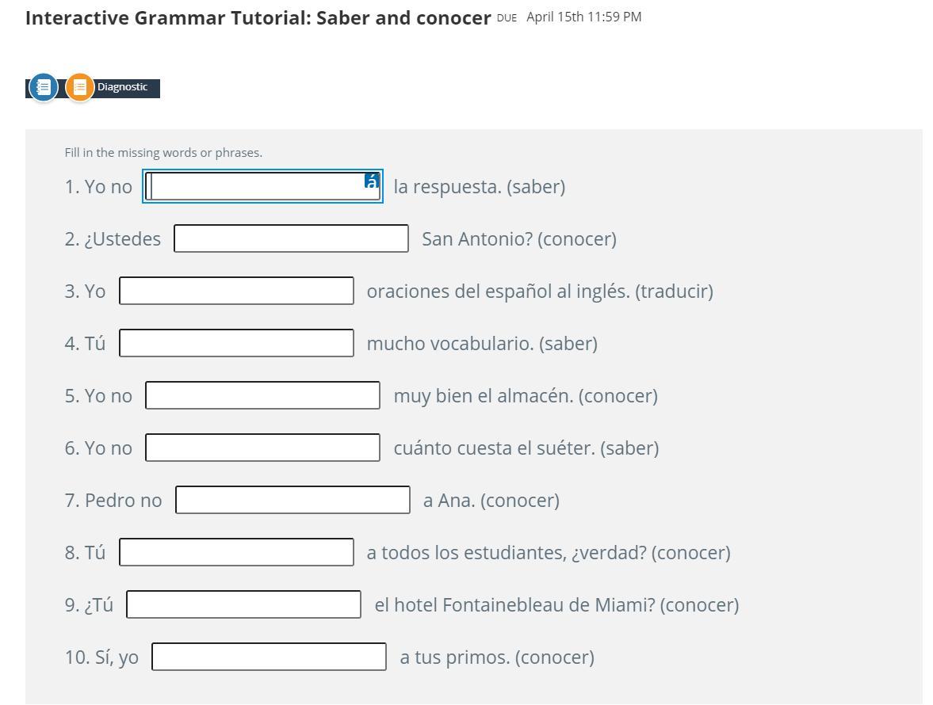Click the orange Diagnostic list icon
Viewport: 933px width, 705px height.
(79, 87)
